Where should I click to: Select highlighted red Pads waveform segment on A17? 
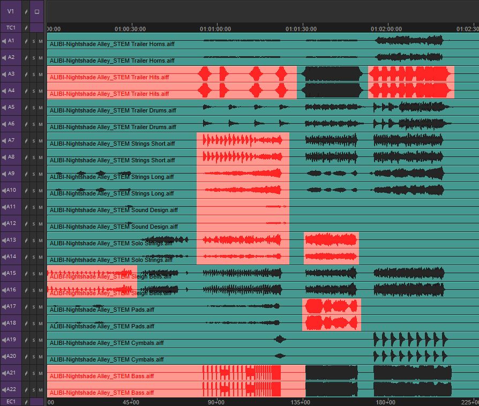pos(332,306)
